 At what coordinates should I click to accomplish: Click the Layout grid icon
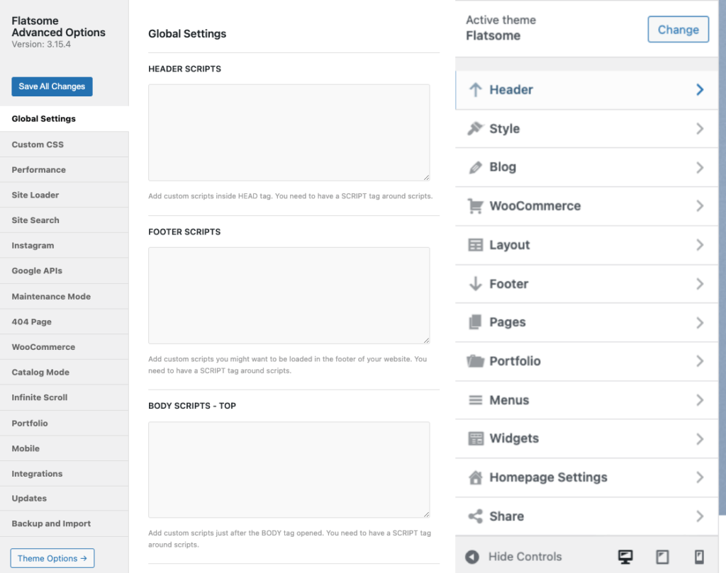(x=475, y=244)
